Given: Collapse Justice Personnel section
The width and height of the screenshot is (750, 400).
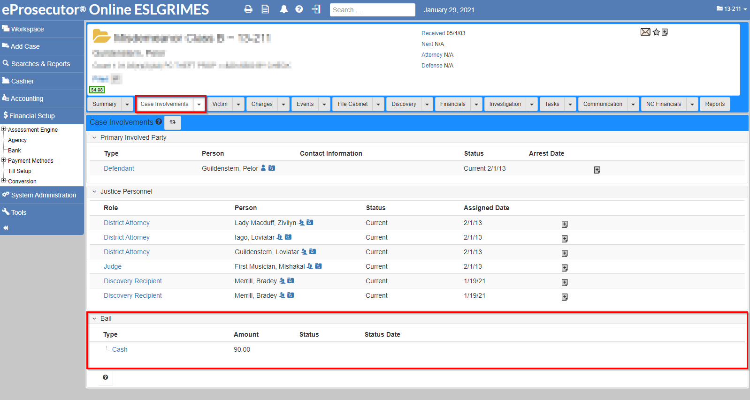Looking at the screenshot, I should (x=94, y=191).
